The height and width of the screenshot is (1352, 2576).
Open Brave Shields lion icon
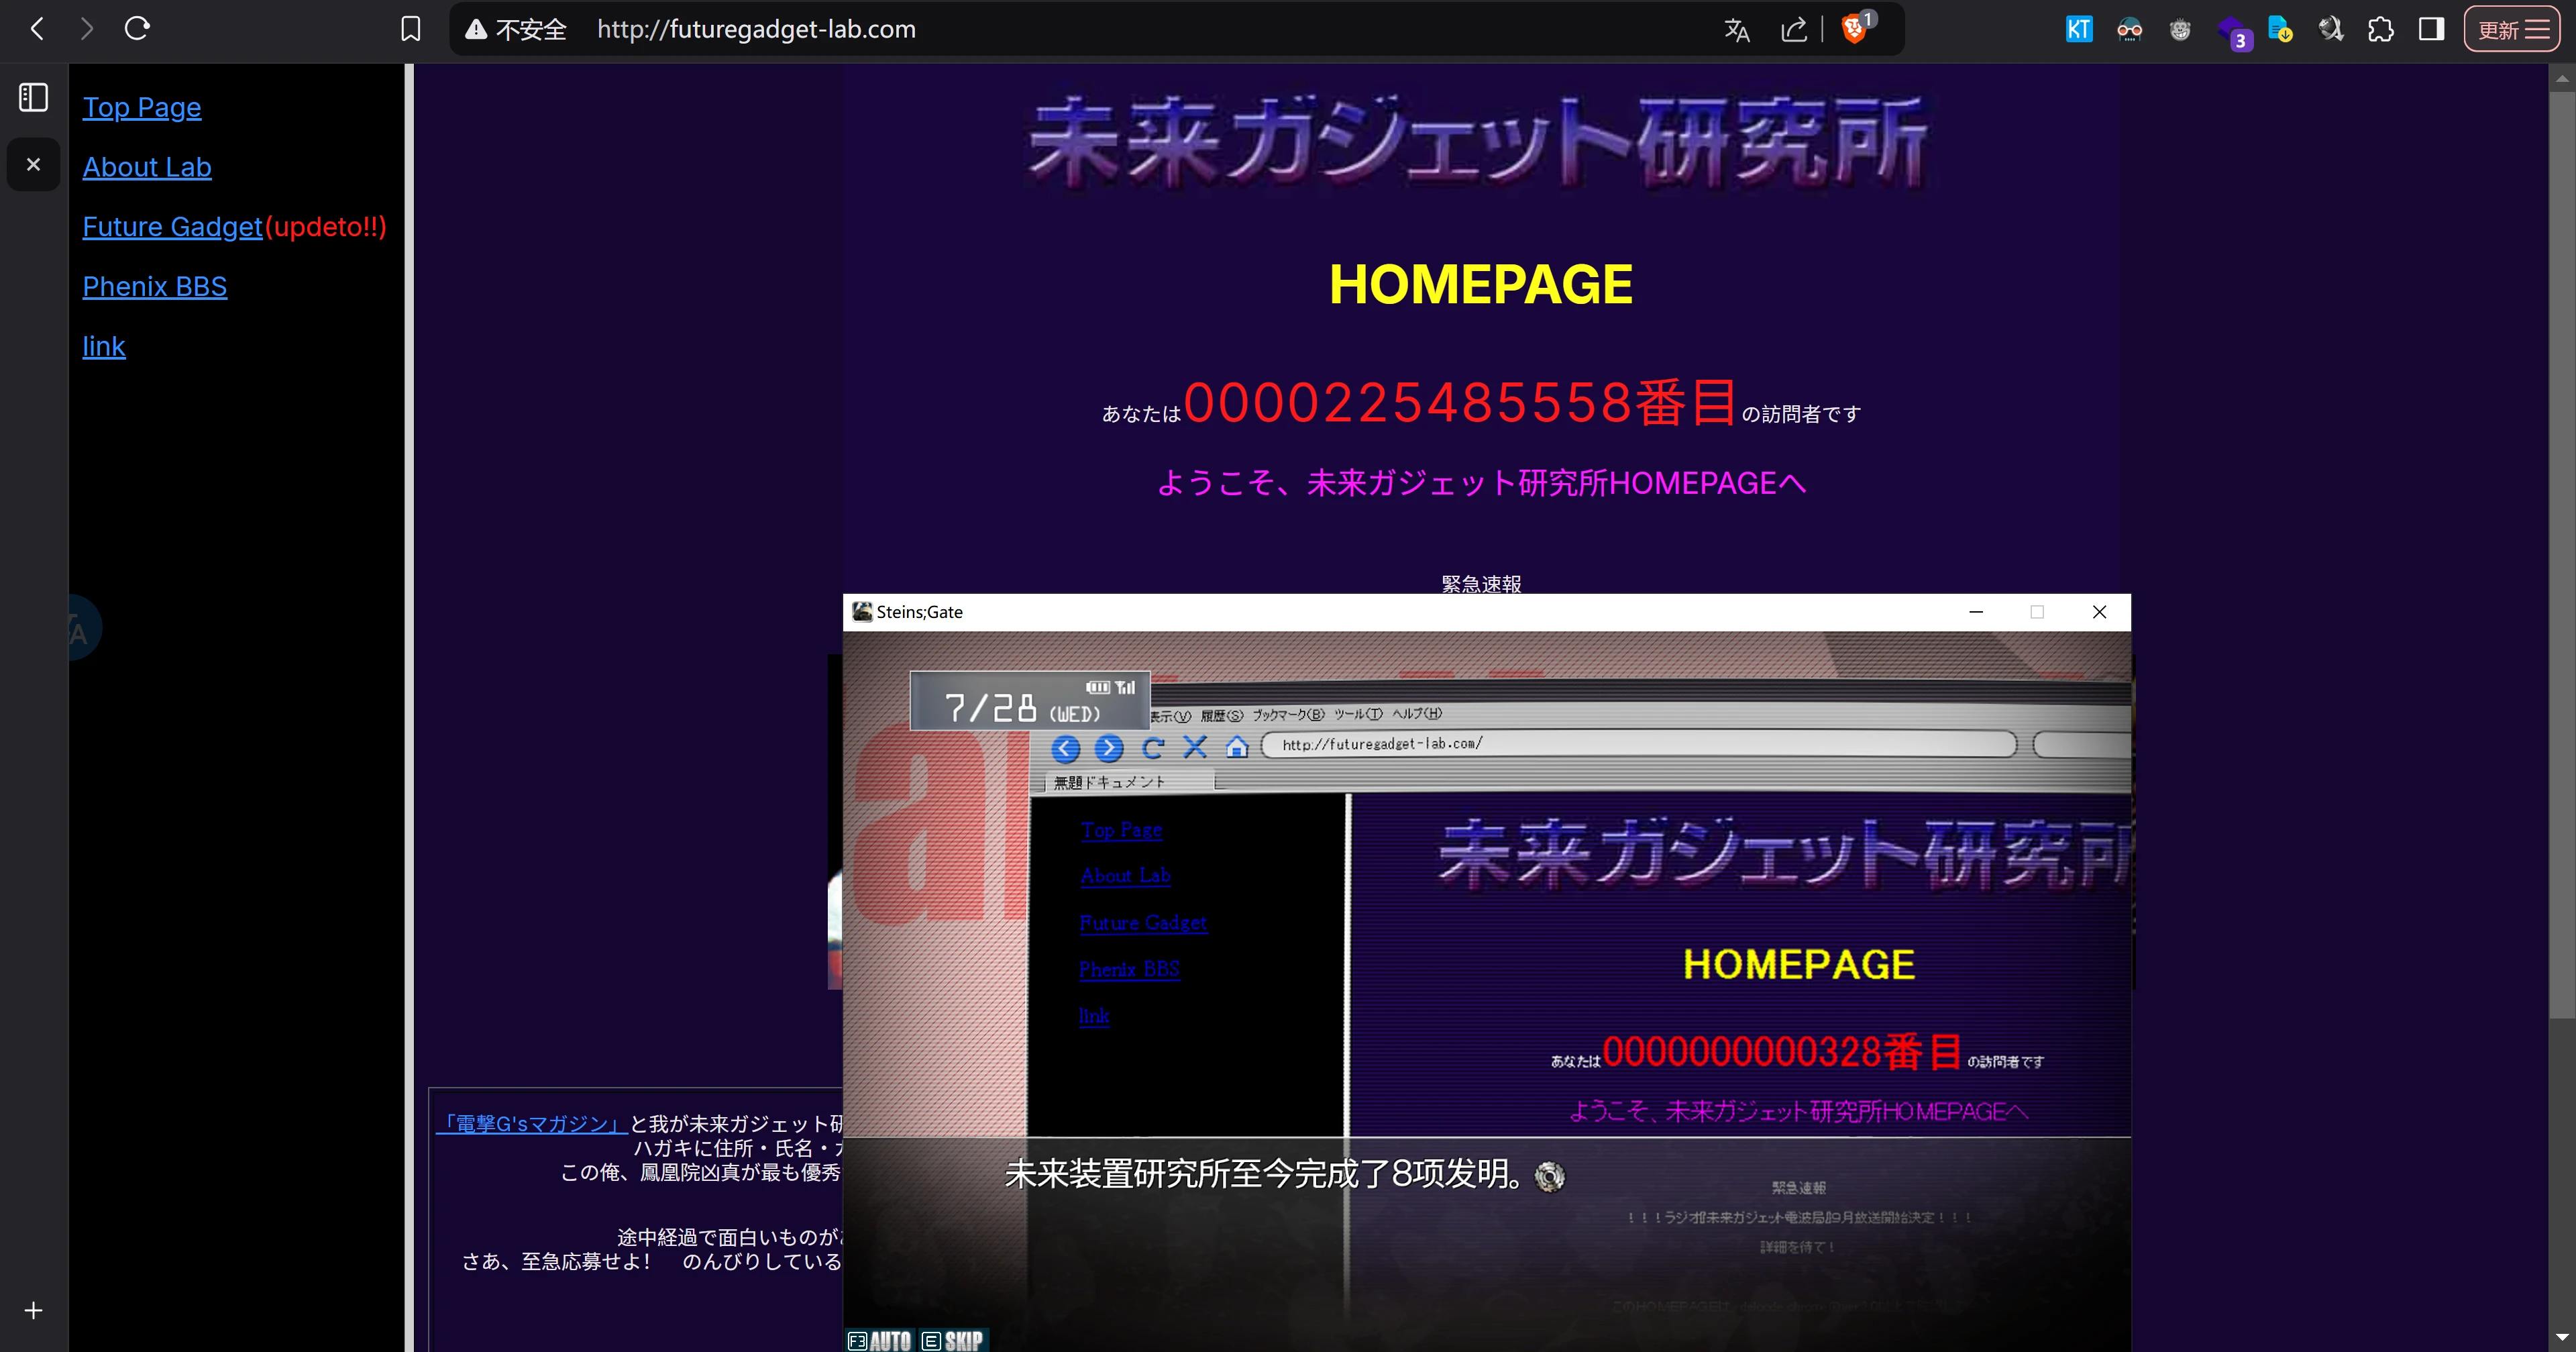pos(1853,29)
